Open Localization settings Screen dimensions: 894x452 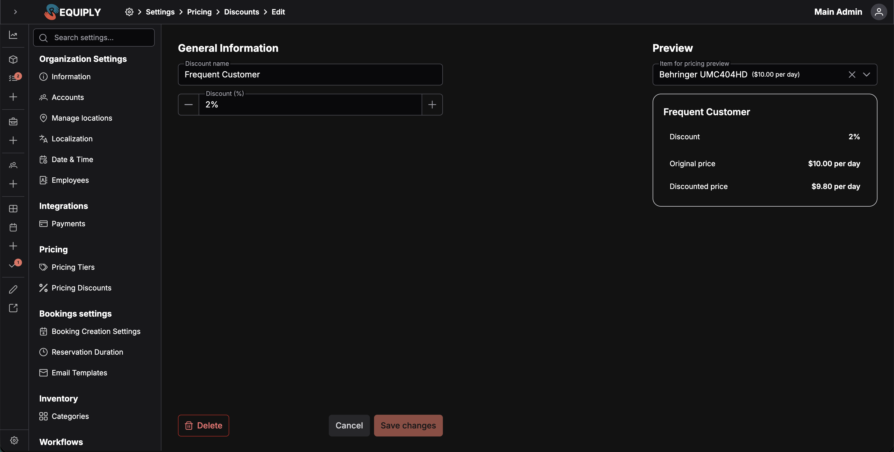tap(66, 138)
